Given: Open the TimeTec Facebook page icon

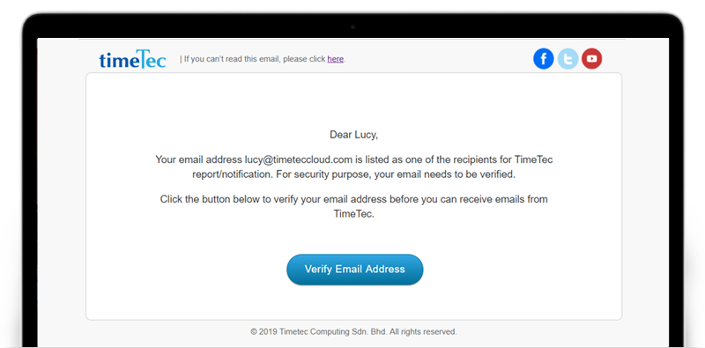Looking at the screenshot, I should pyautogui.click(x=543, y=59).
